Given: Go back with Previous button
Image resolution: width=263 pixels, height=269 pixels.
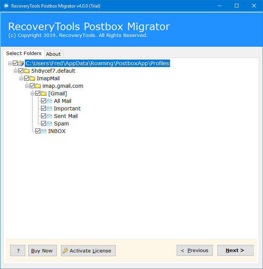Looking at the screenshot, I should 195,251.
